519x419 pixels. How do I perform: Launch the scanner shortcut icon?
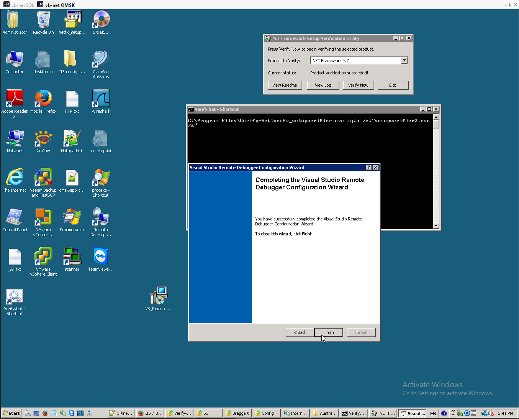click(72, 260)
